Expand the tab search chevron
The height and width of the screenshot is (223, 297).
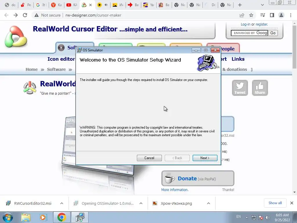[x=262, y=5]
